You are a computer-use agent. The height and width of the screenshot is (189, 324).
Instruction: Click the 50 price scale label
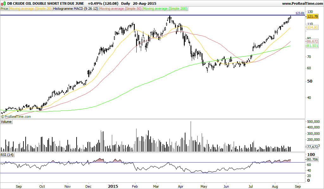coord(309,81)
